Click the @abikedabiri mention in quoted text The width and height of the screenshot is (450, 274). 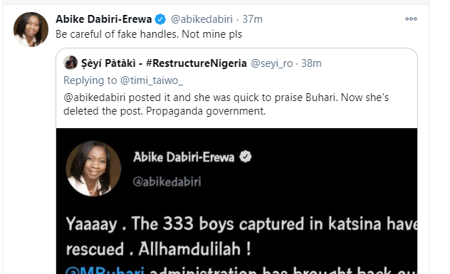click(95, 98)
